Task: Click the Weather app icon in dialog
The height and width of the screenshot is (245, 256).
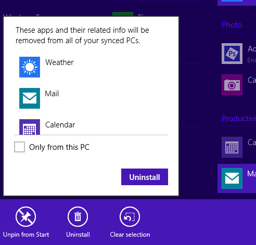Action: click(x=30, y=67)
